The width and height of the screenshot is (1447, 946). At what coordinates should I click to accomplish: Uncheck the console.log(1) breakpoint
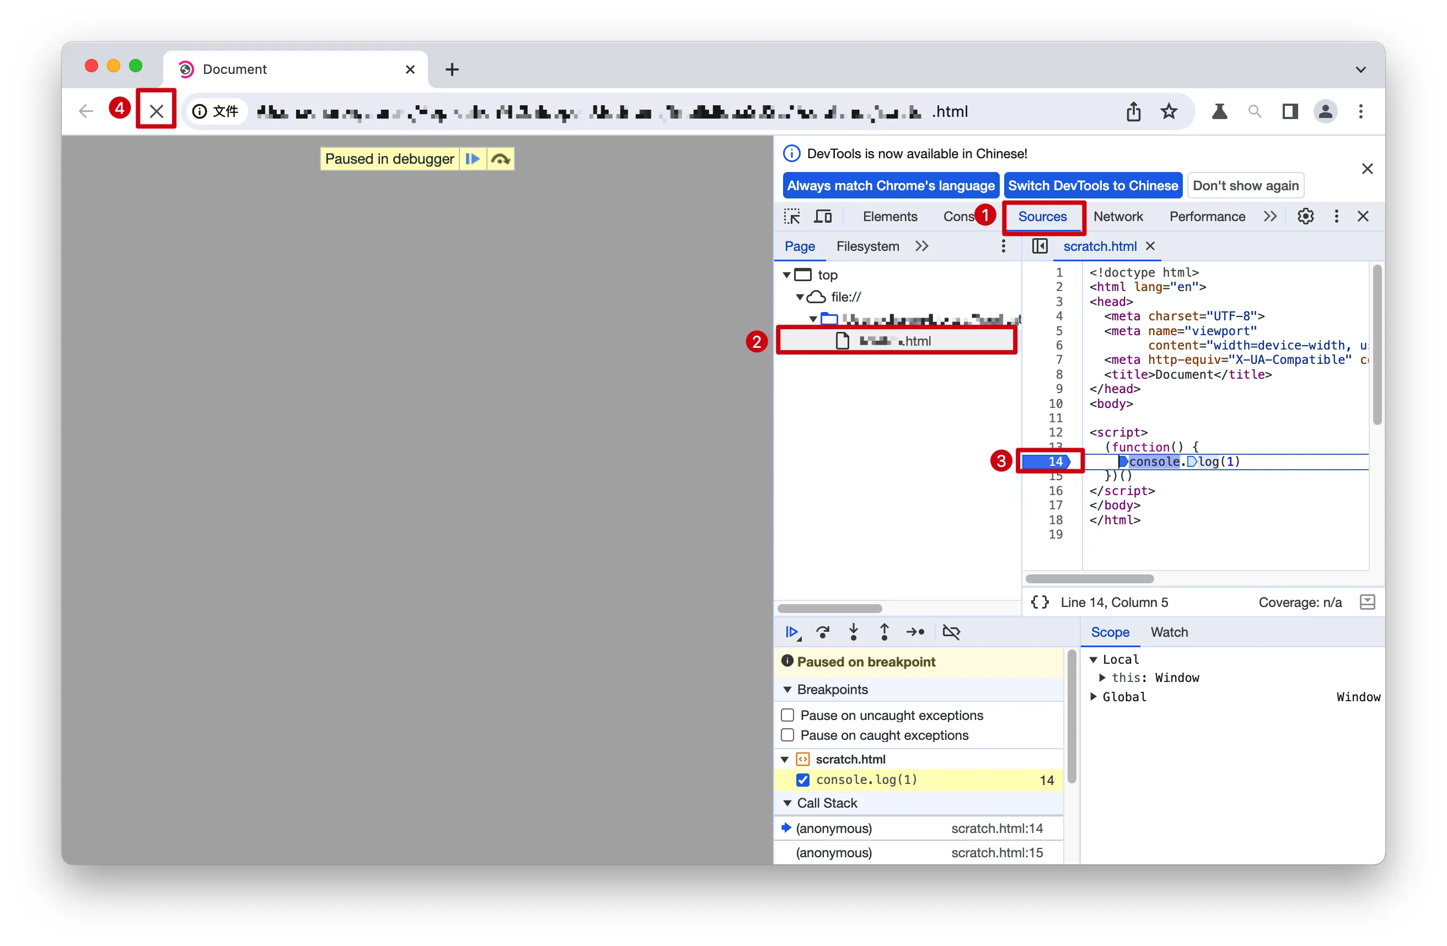pos(802,780)
